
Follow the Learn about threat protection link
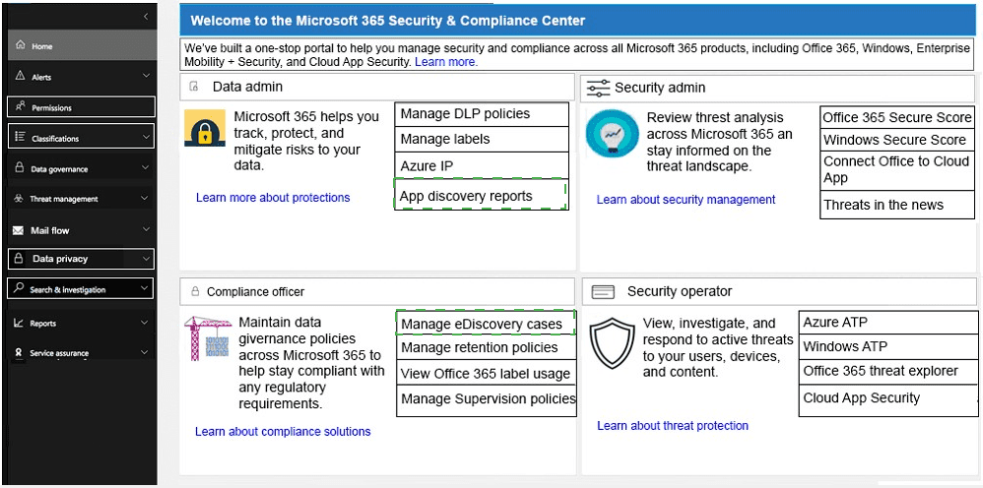pyautogui.click(x=673, y=426)
